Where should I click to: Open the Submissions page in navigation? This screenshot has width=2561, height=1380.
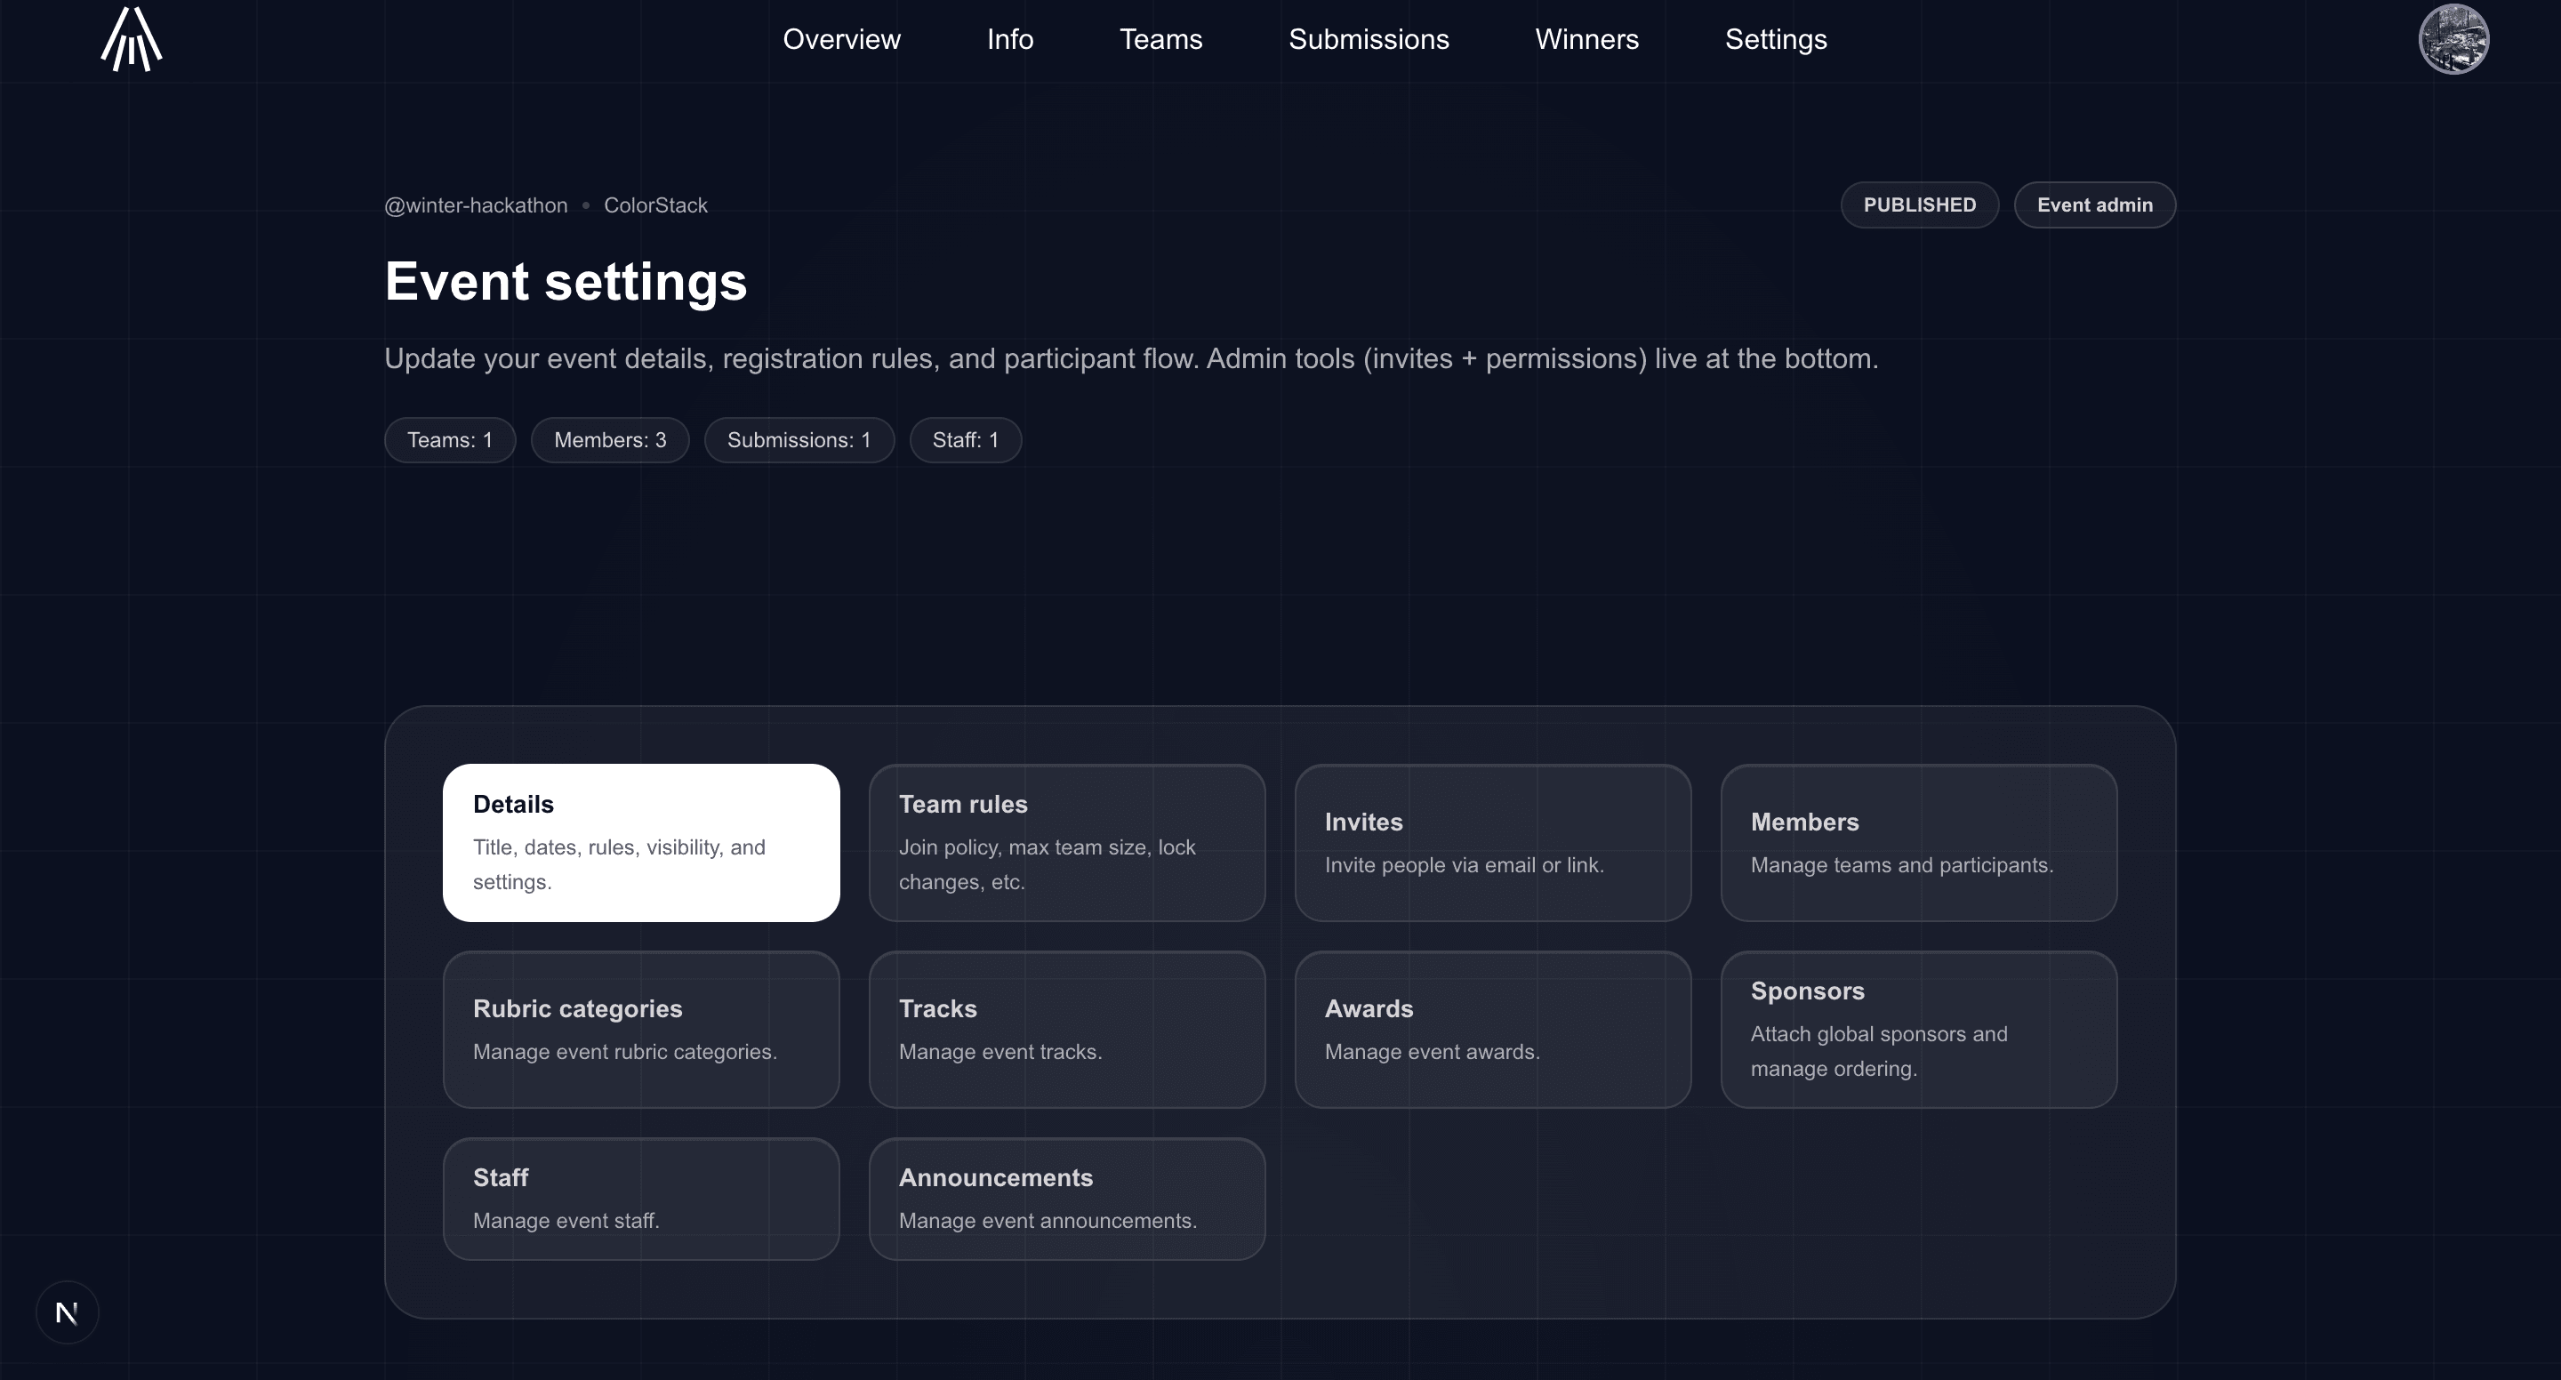point(1368,40)
